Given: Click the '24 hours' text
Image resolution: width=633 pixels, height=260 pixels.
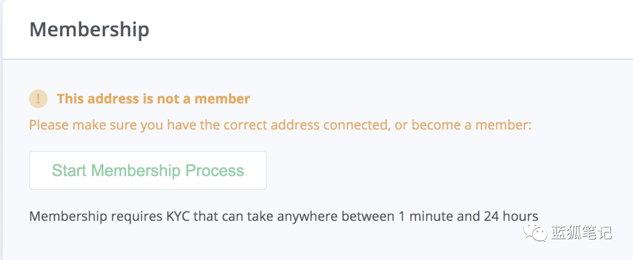Looking at the screenshot, I should 511,217.
